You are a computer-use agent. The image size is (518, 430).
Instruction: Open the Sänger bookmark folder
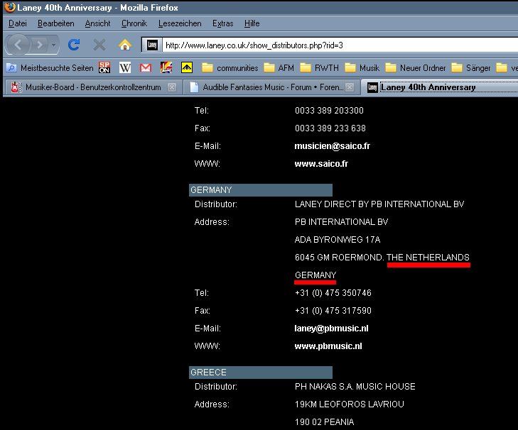coord(471,68)
